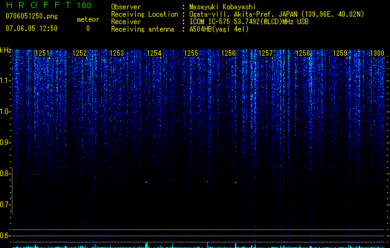Click the meteor count label
The height and width of the screenshot is (248, 390).
[88, 19]
